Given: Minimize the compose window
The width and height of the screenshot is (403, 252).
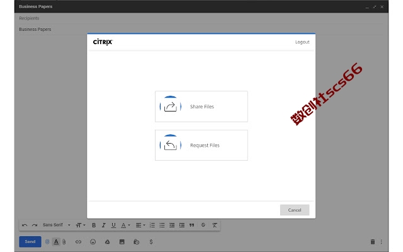Looking at the screenshot, I should (367, 7).
